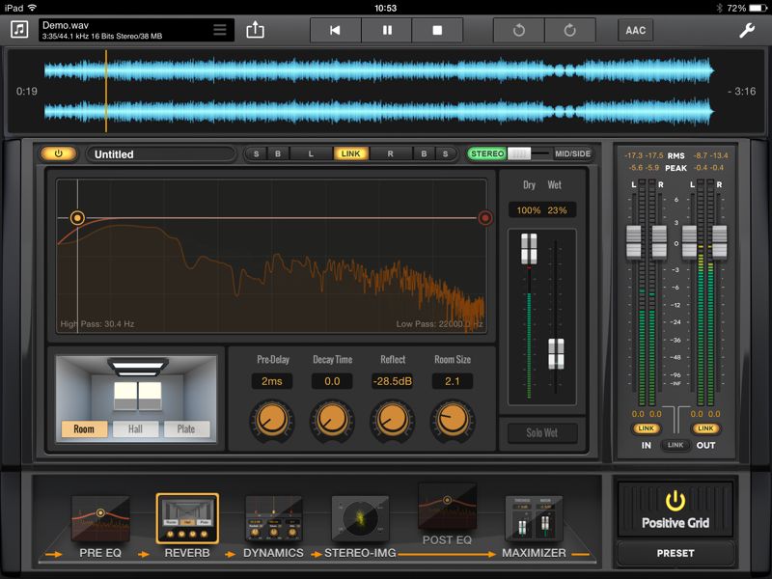Open the DYNAMICS module
772x579 pixels.
click(x=273, y=527)
